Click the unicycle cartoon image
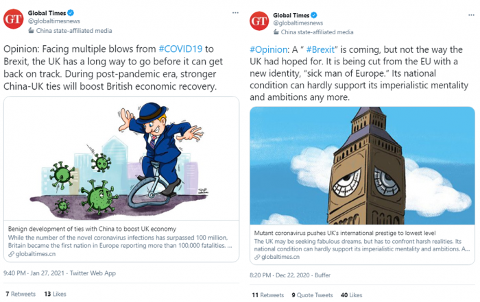480x302 pixels. (x=121, y=158)
